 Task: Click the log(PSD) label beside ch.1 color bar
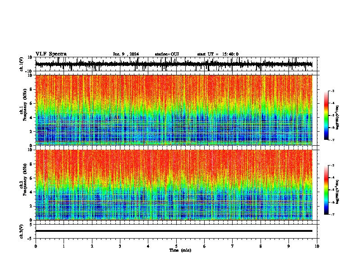(x=337, y=118)
